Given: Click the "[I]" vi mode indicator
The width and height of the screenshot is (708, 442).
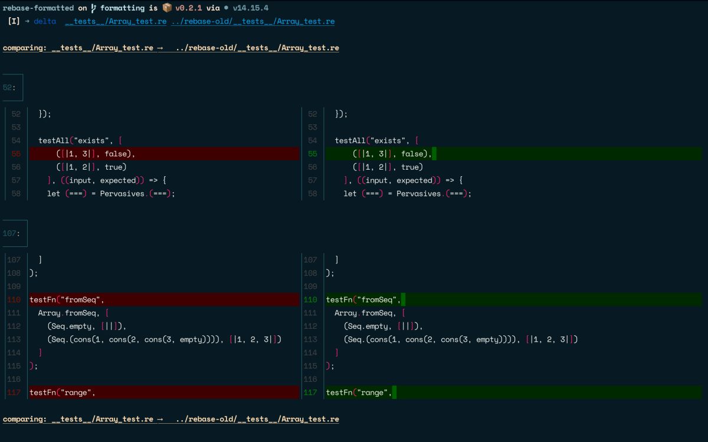Looking at the screenshot, I should coord(14,21).
